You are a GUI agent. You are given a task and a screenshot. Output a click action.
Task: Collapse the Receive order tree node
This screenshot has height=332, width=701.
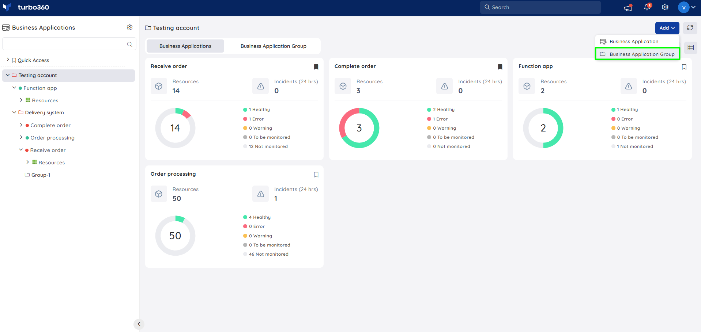21,149
